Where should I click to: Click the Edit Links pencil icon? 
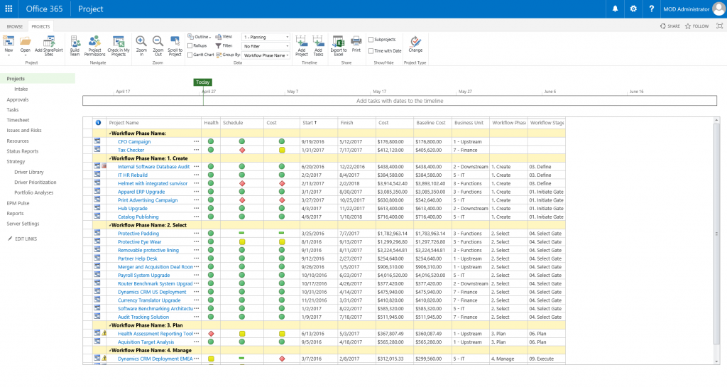click(10, 239)
